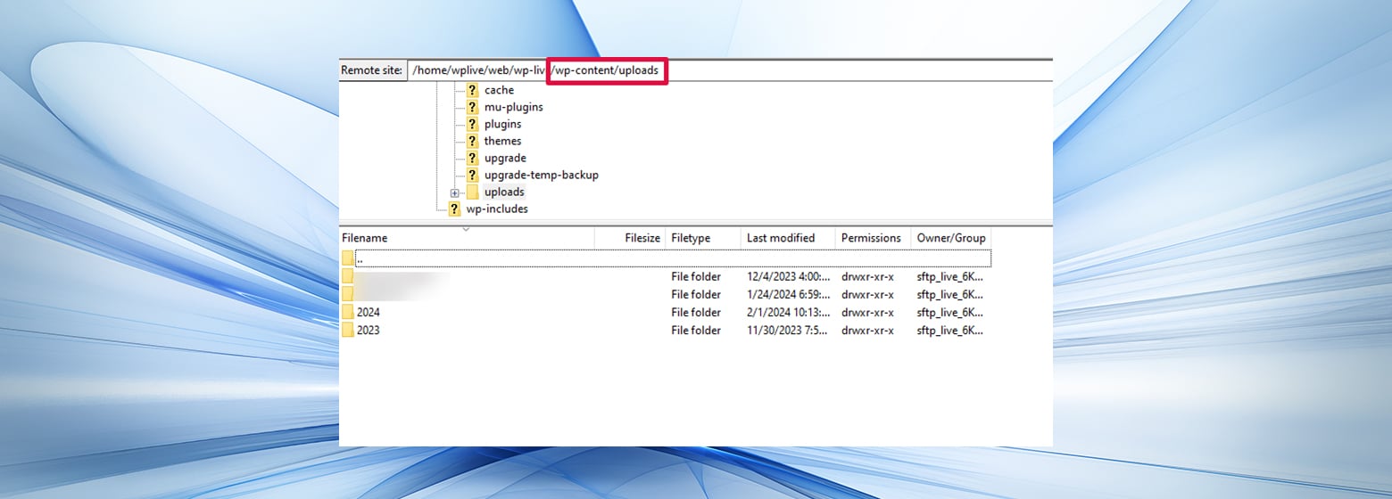Click the parent directory folder icon

(347, 258)
